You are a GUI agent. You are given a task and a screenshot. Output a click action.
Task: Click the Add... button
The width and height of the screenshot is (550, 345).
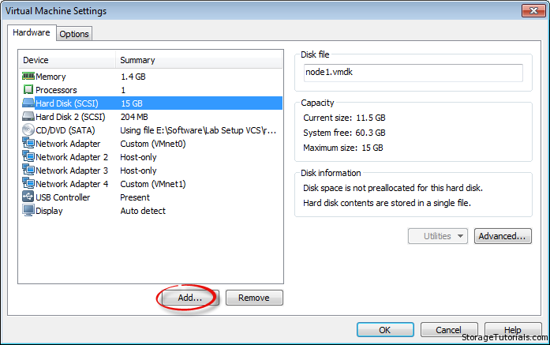189,298
